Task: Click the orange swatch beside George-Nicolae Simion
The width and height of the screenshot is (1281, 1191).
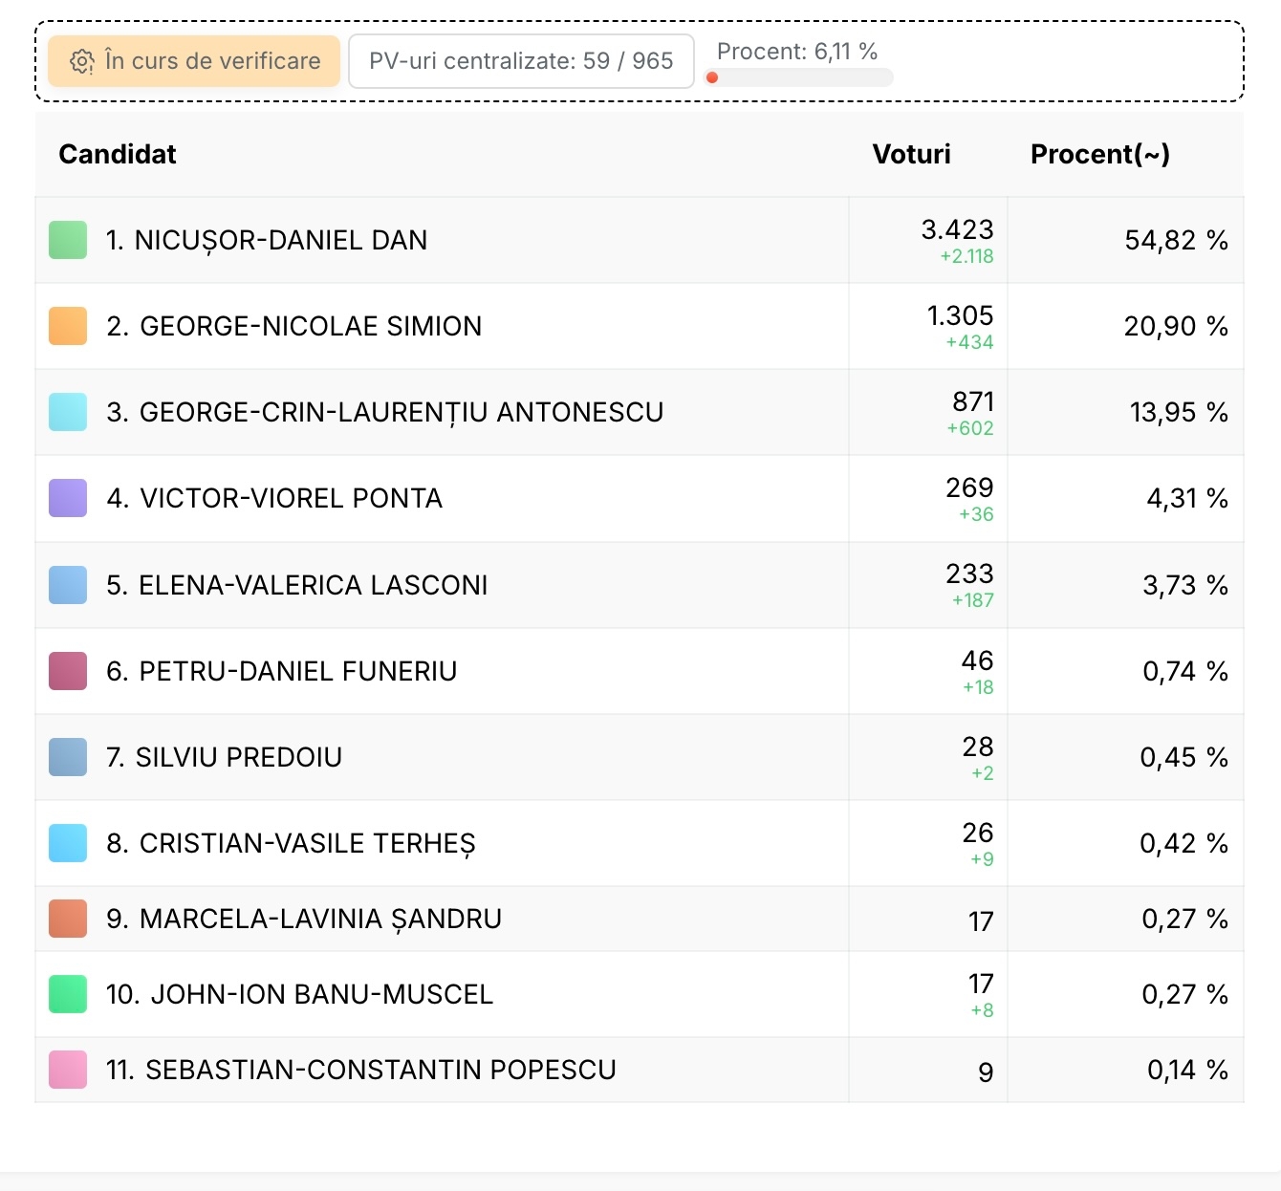Action: point(68,326)
